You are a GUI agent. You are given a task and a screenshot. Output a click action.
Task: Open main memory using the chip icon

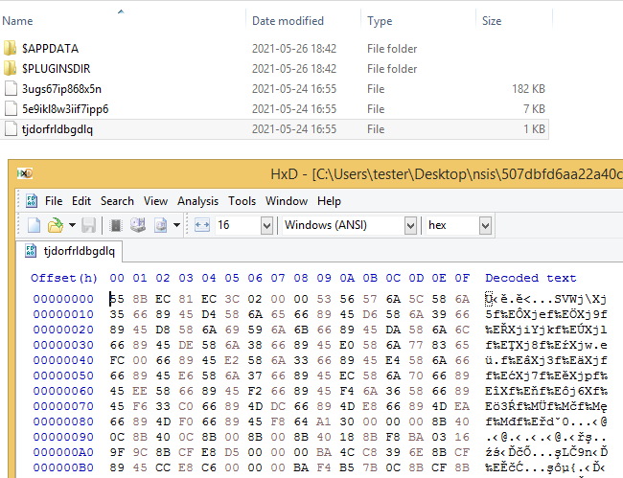point(116,225)
